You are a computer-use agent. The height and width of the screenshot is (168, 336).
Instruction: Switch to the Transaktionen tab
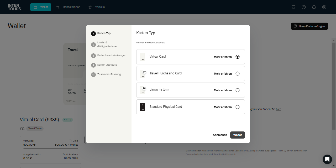(x=69, y=7)
